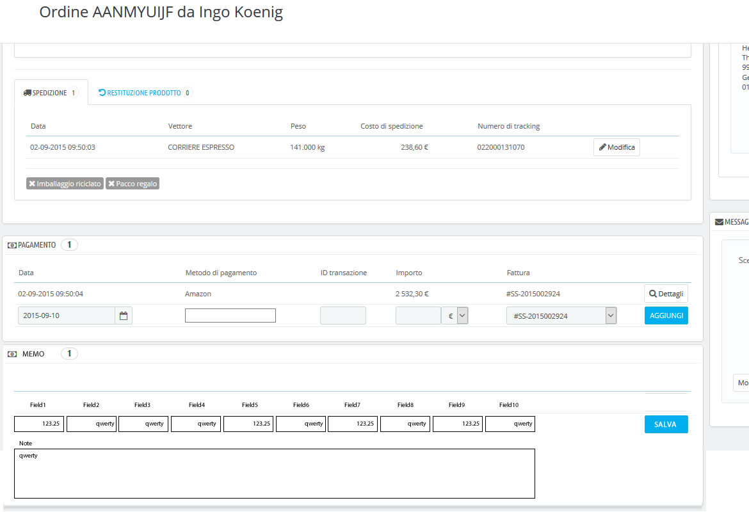The width and height of the screenshot is (749, 512).
Task: Open the € currency dropdown
Action: pyautogui.click(x=455, y=316)
